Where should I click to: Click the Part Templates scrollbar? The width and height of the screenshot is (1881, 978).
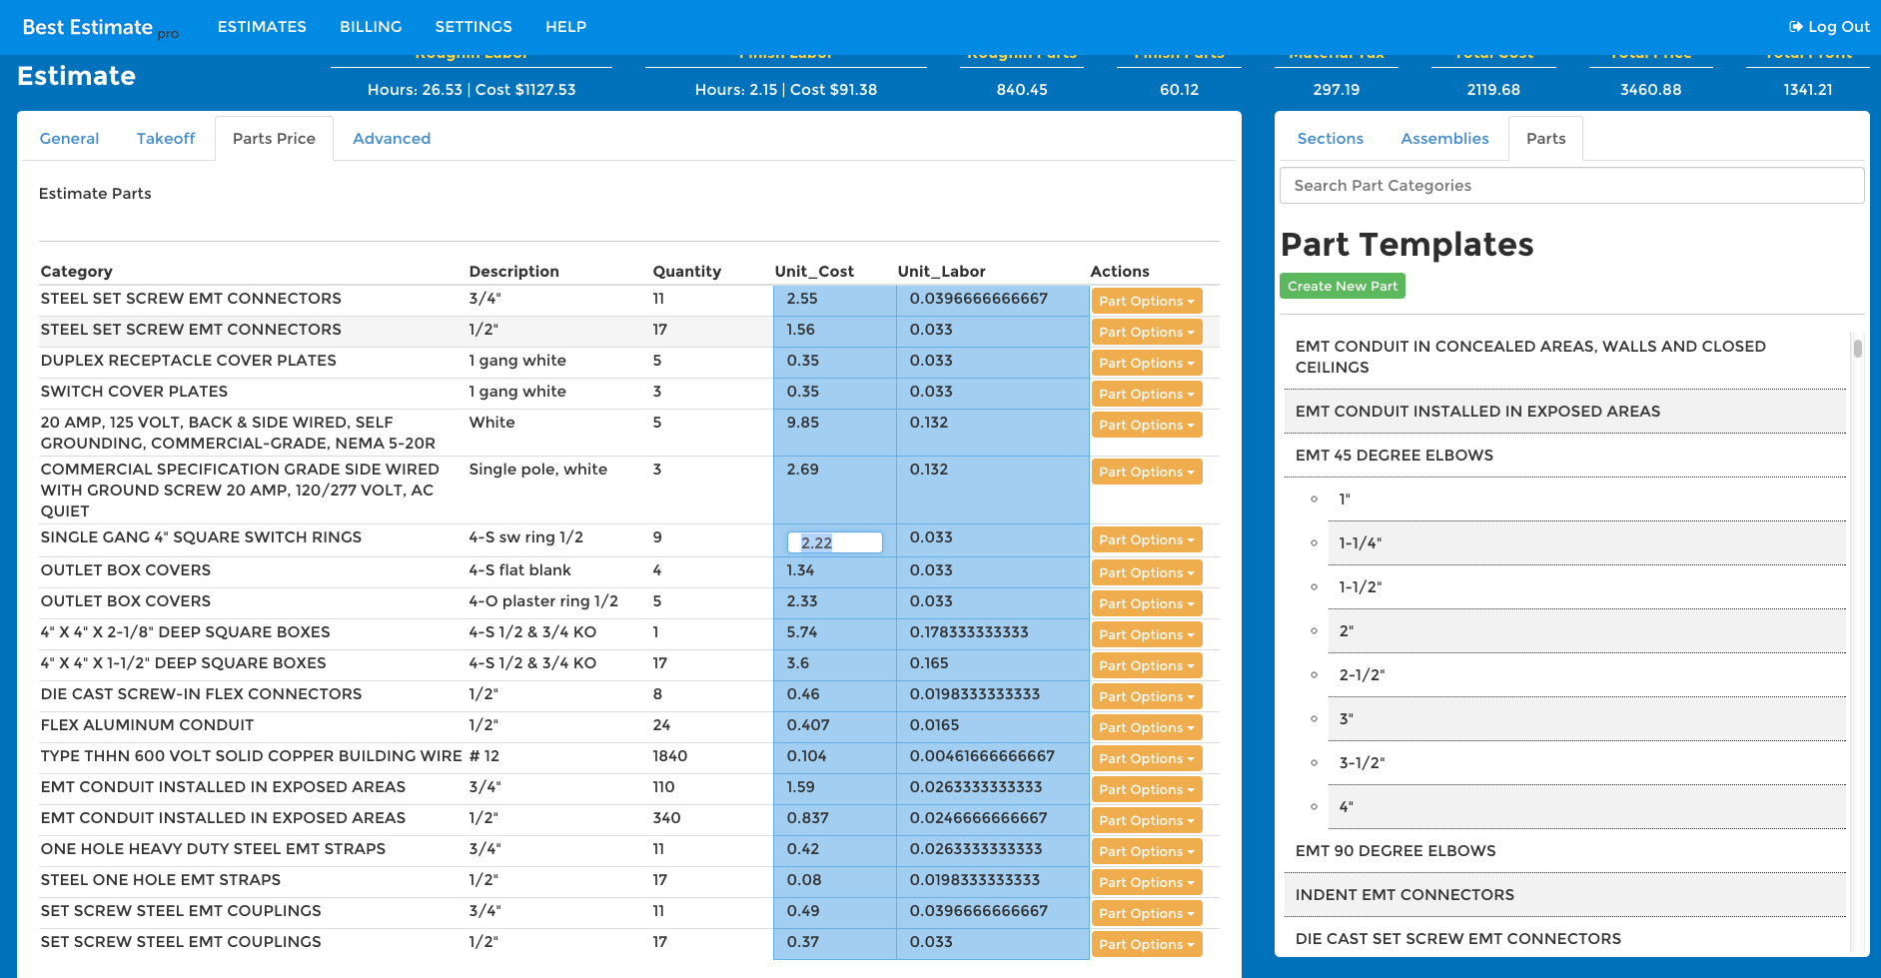pos(1858,351)
